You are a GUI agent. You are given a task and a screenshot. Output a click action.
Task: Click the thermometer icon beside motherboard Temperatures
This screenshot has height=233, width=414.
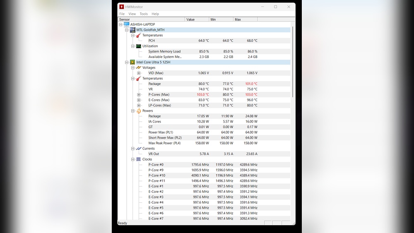(139, 35)
